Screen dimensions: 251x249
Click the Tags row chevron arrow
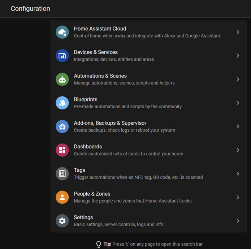point(238,174)
